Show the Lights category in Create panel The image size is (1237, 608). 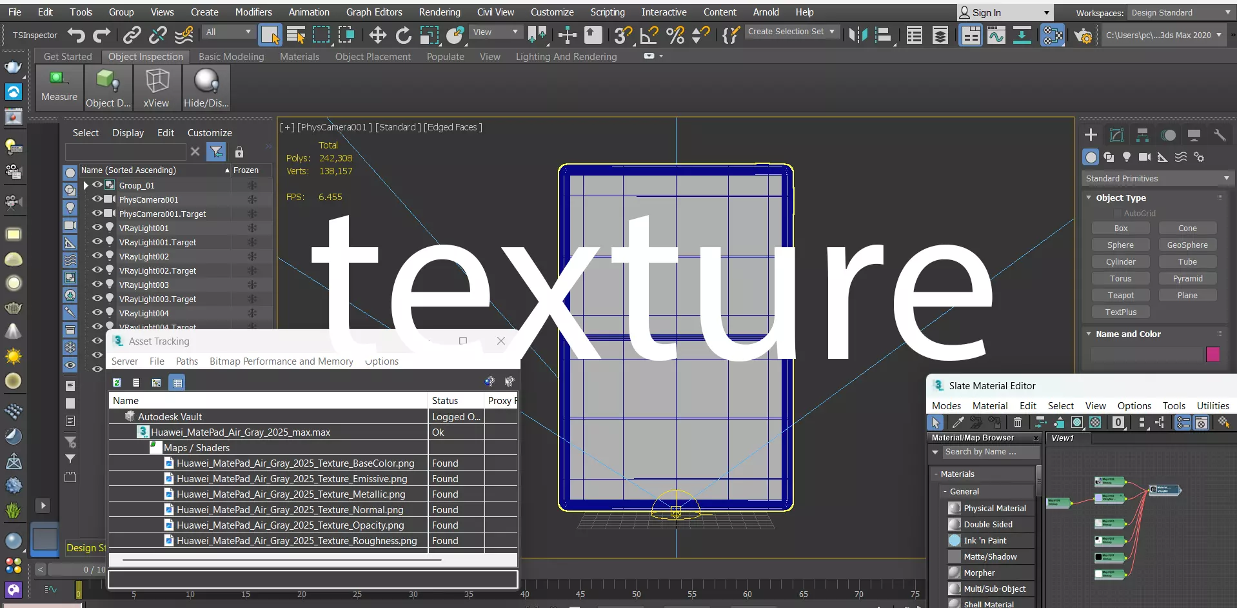[1127, 157]
